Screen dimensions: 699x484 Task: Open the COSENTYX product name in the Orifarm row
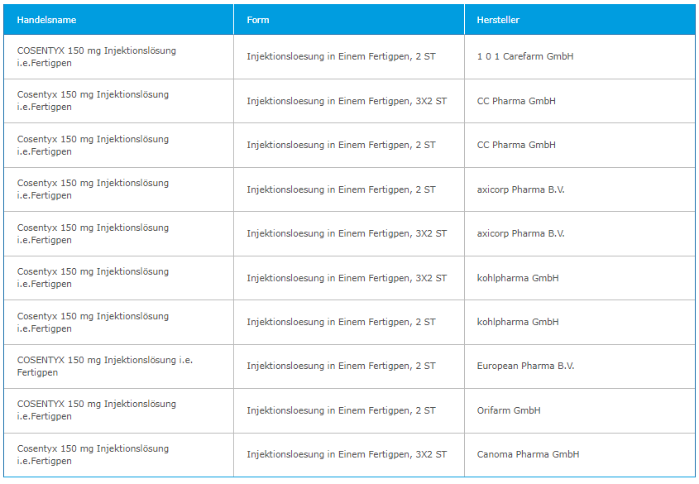96,410
